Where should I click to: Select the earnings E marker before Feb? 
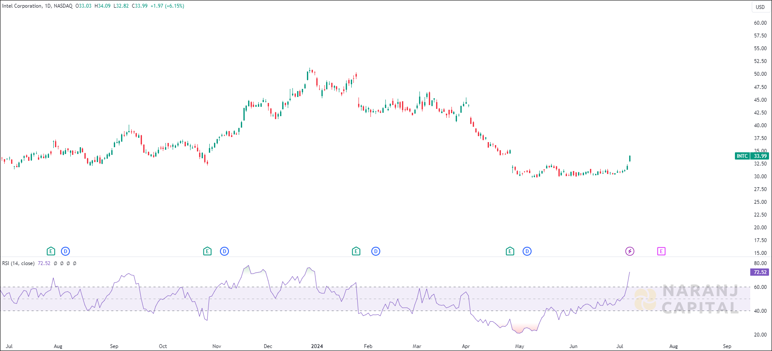tap(356, 251)
